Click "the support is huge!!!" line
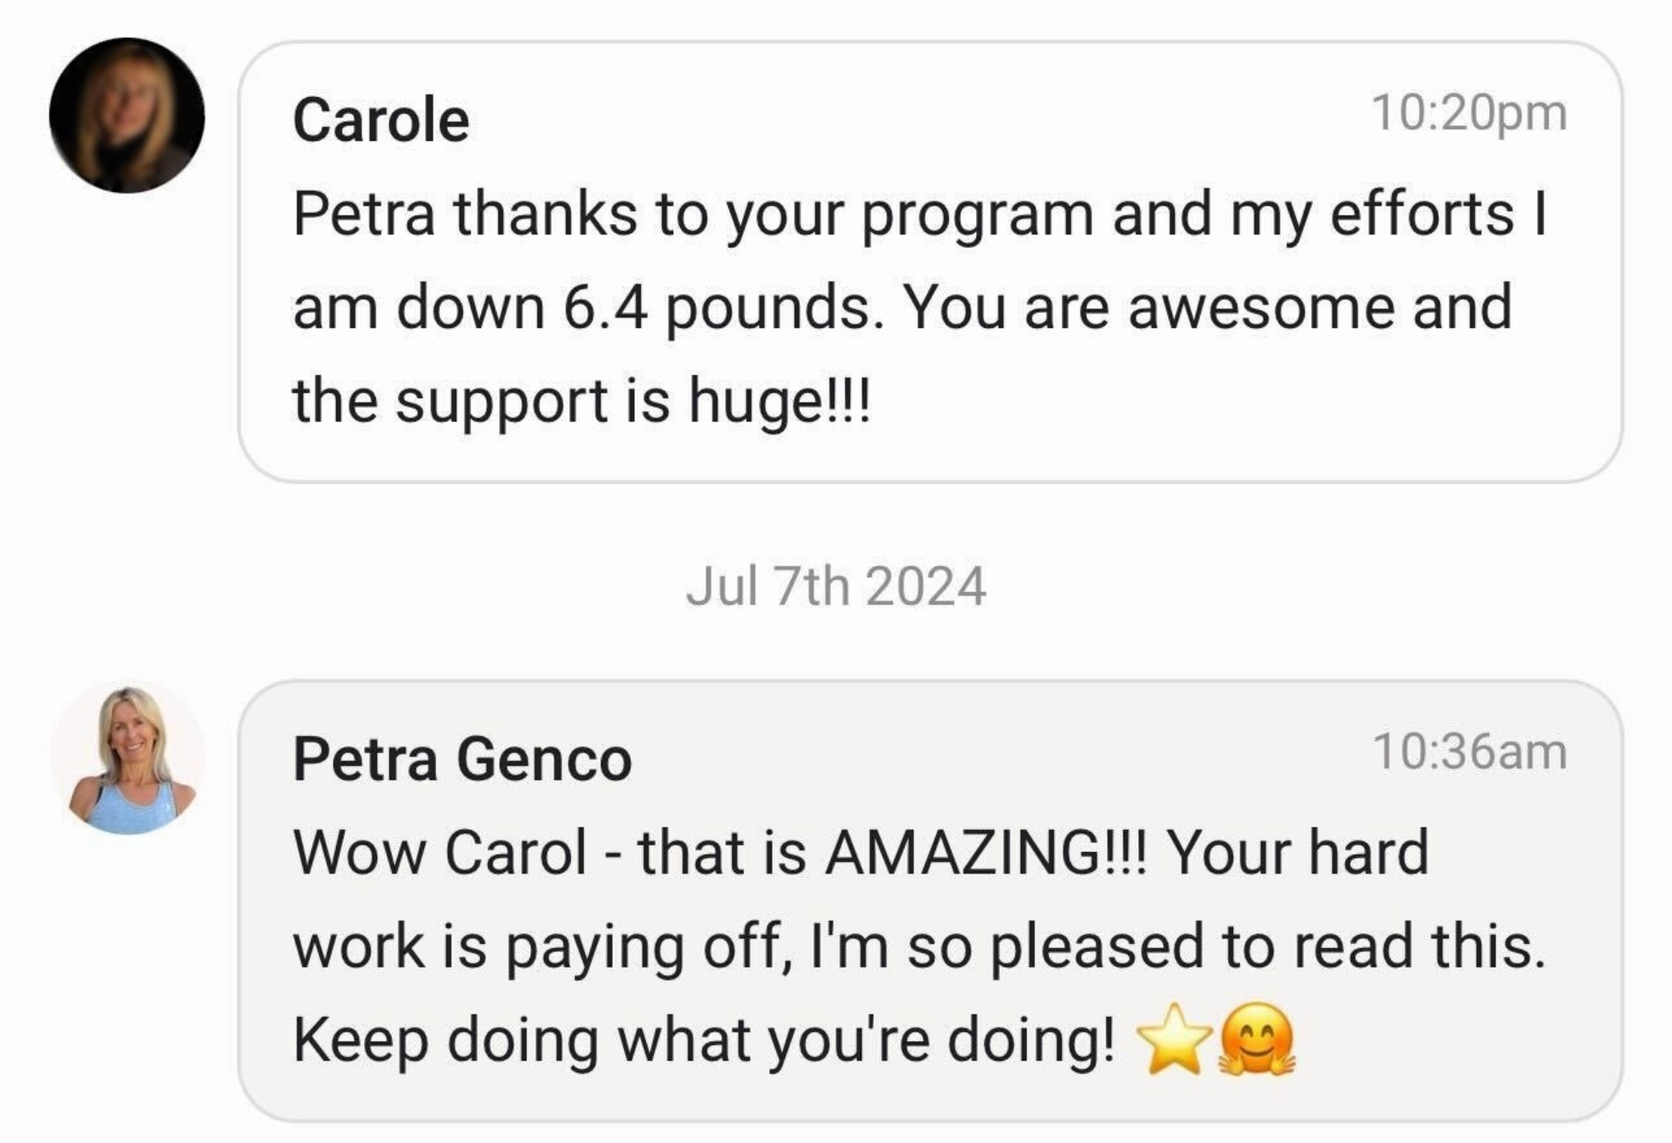This screenshot has height=1143, width=1672. point(581,402)
